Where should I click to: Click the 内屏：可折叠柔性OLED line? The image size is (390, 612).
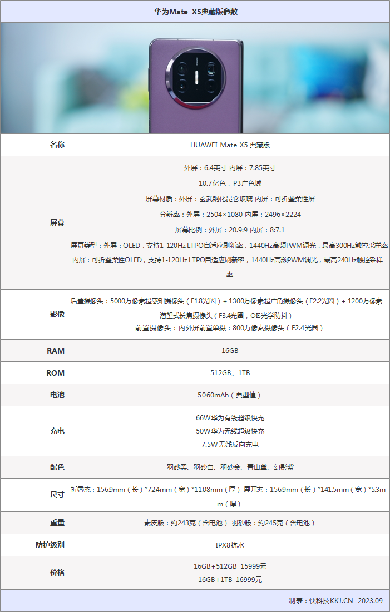(x=228, y=260)
